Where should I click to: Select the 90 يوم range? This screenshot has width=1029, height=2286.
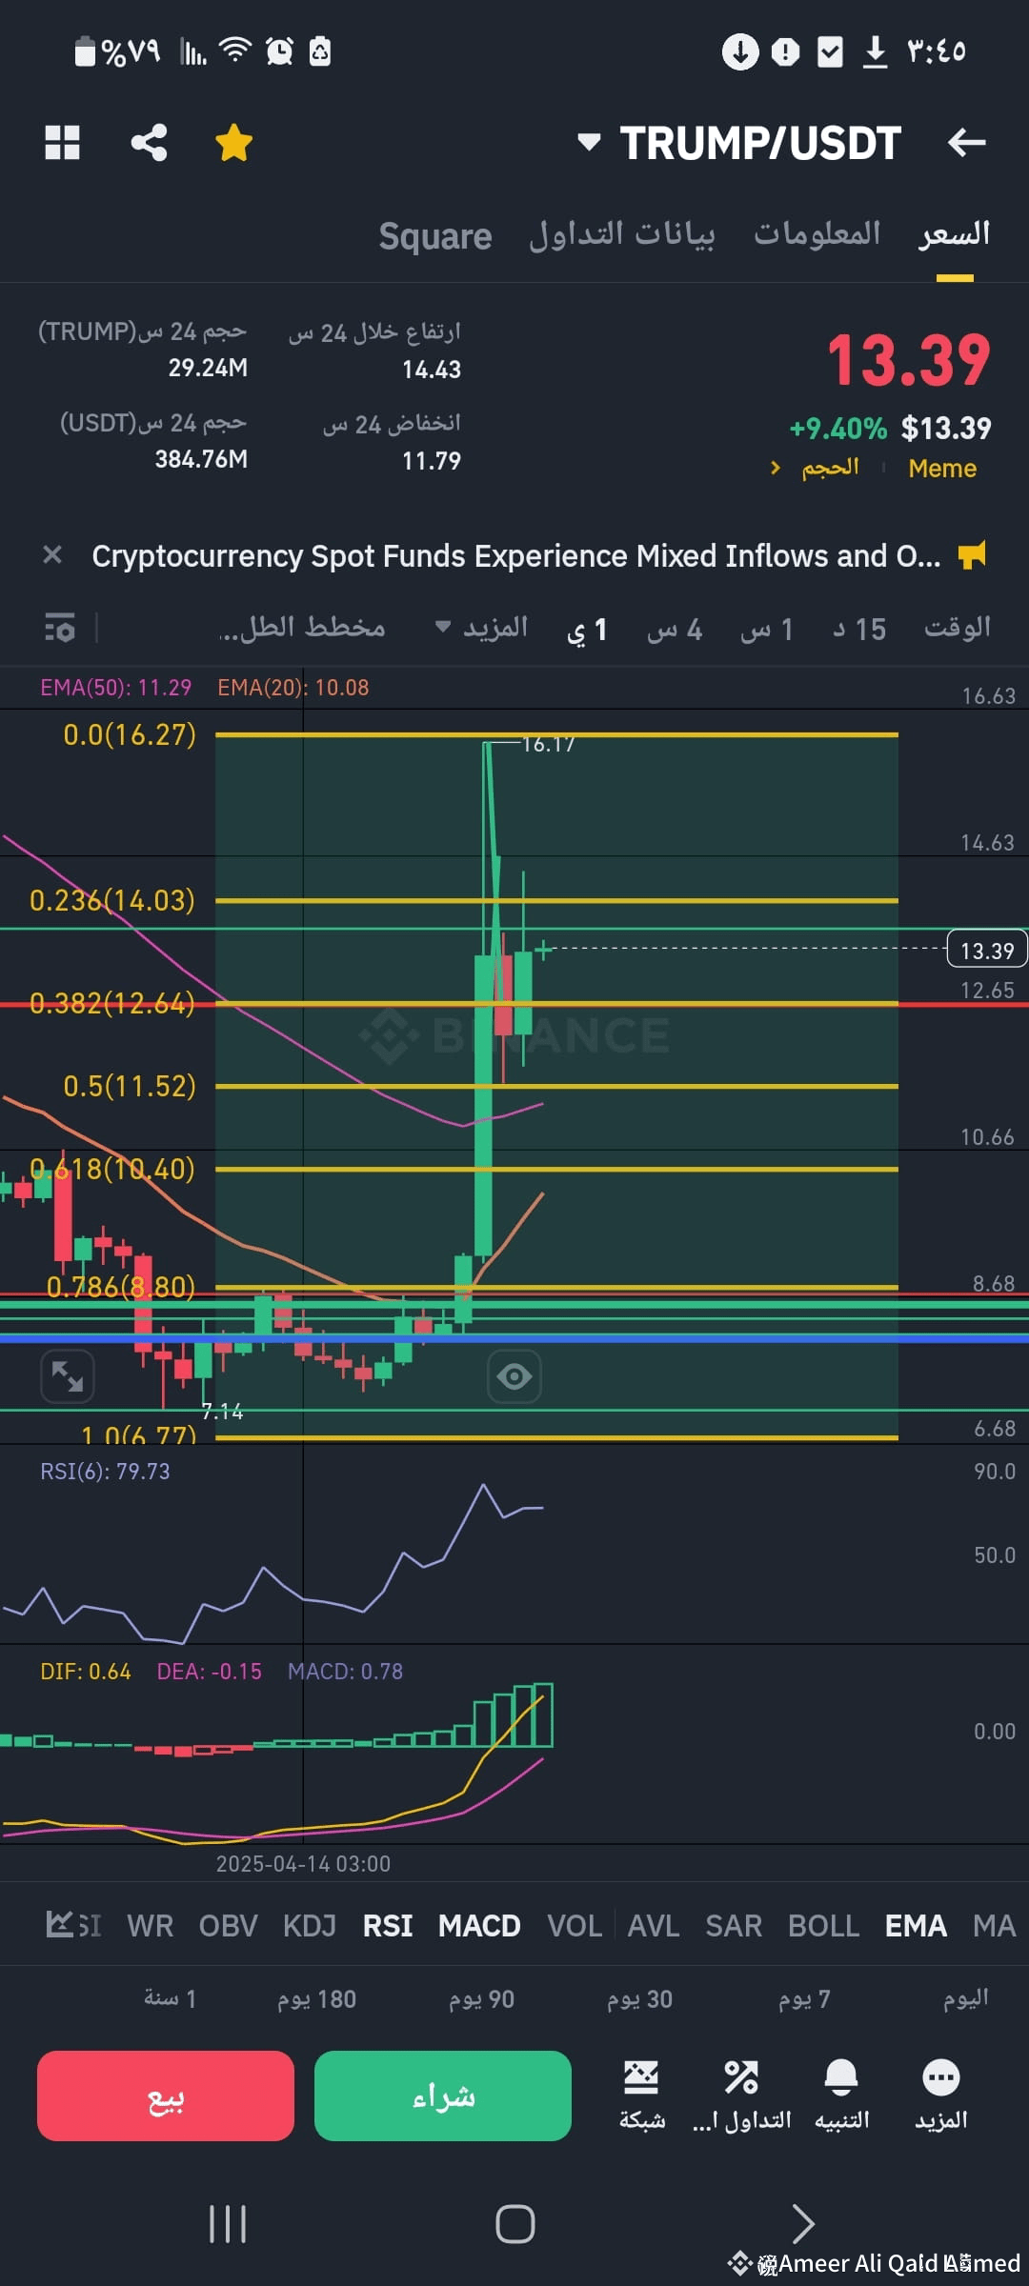point(481,1998)
